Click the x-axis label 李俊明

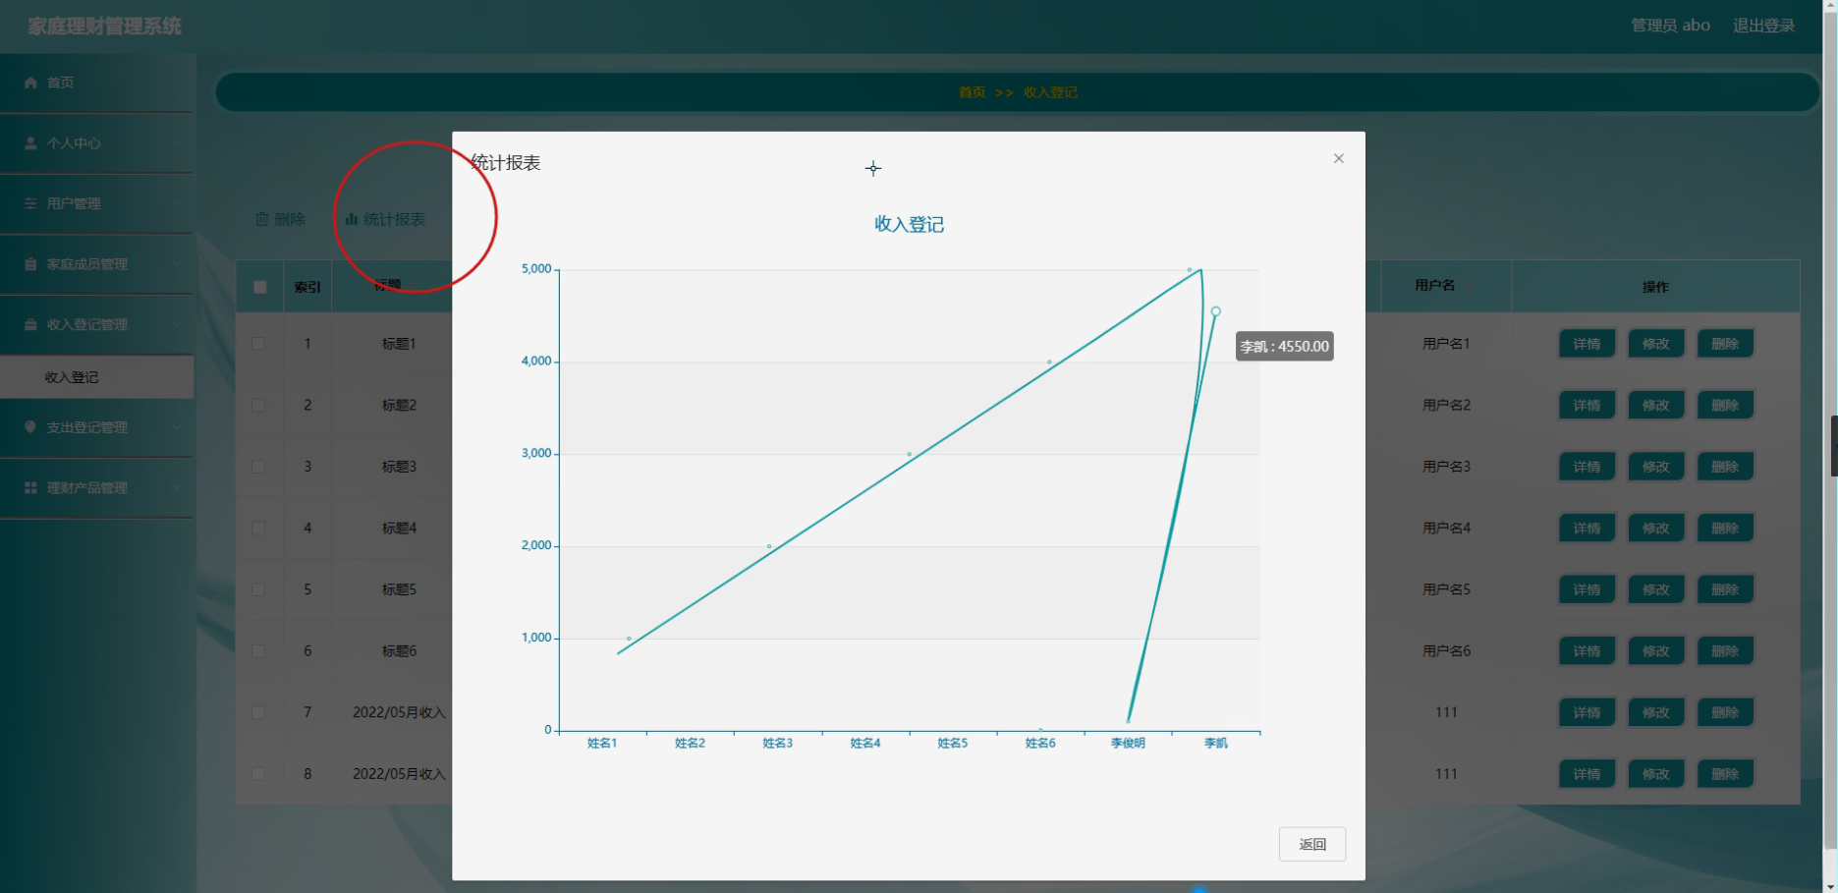point(1128,744)
